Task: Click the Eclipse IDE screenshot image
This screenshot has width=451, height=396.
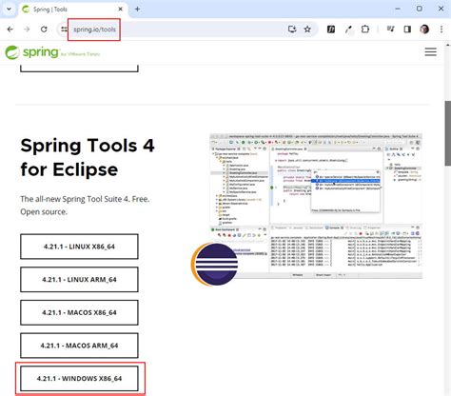Action: pos(316,207)
